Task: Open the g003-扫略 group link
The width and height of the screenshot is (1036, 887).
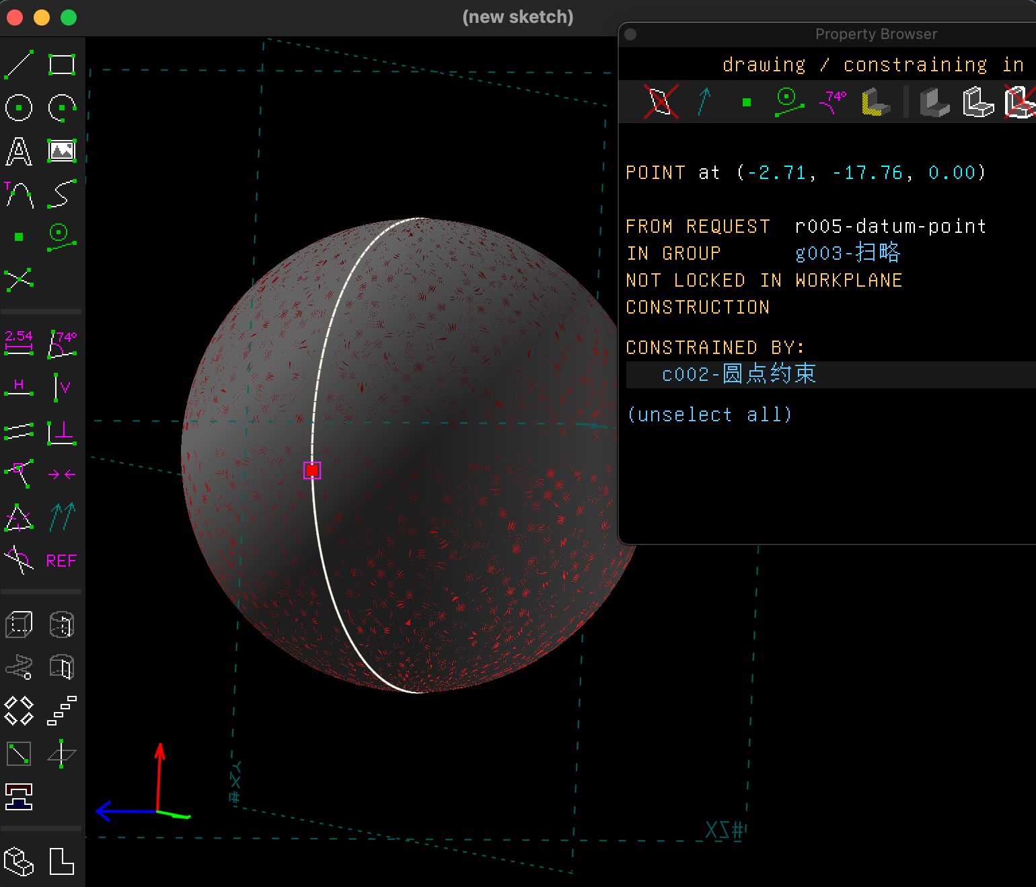Action: (x=847, y=253)
